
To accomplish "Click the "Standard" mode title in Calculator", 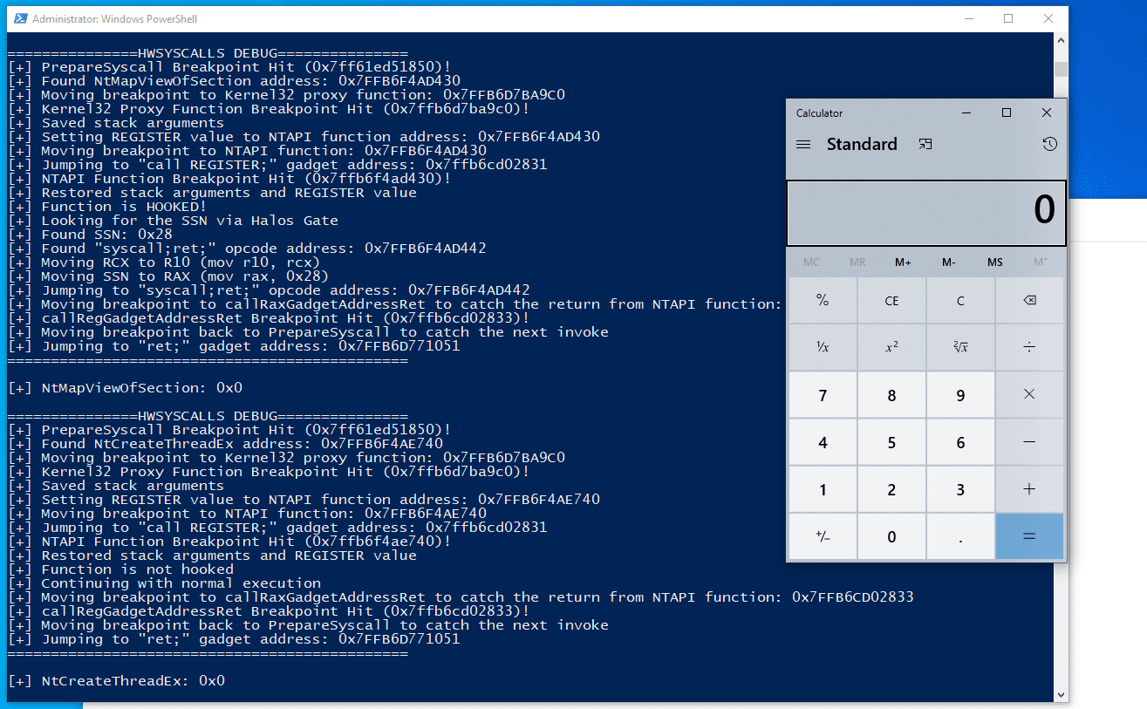I will (x=862, y=144).
